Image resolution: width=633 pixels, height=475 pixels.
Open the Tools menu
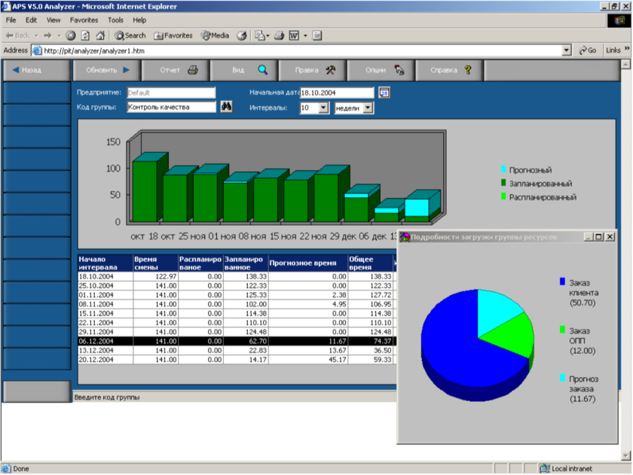click(115, 20)
